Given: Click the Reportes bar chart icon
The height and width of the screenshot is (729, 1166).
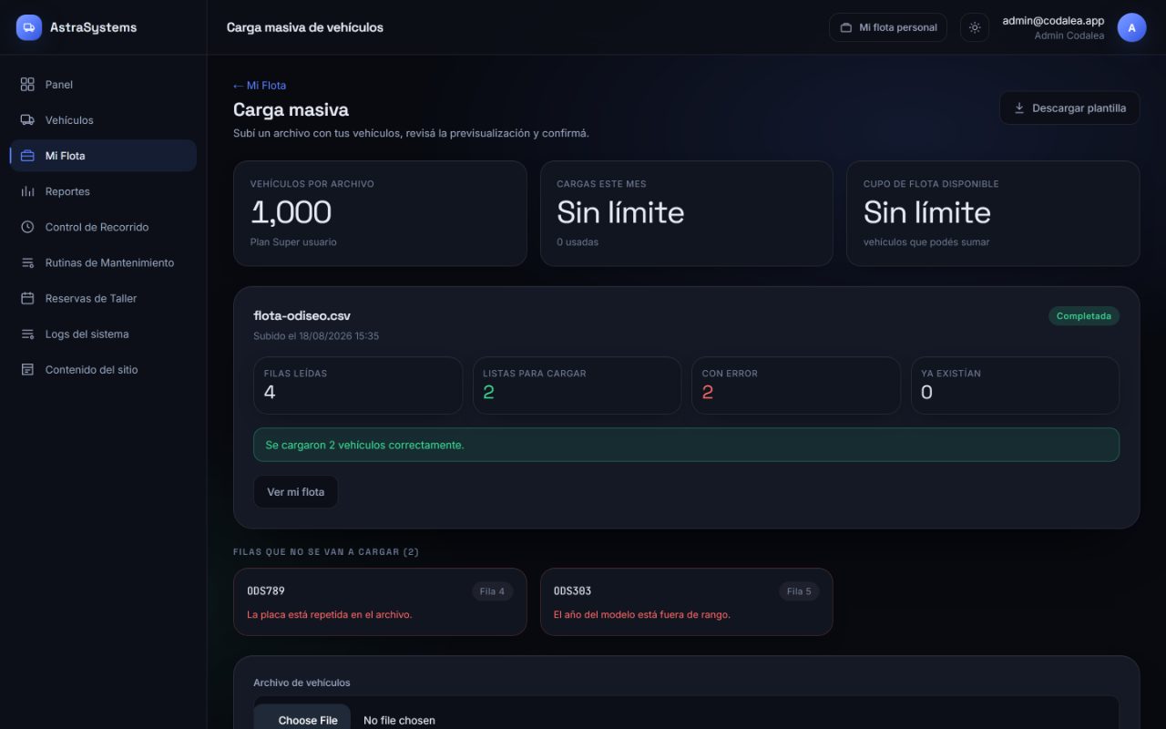Looking at the screenshot, I should [27, 191].
